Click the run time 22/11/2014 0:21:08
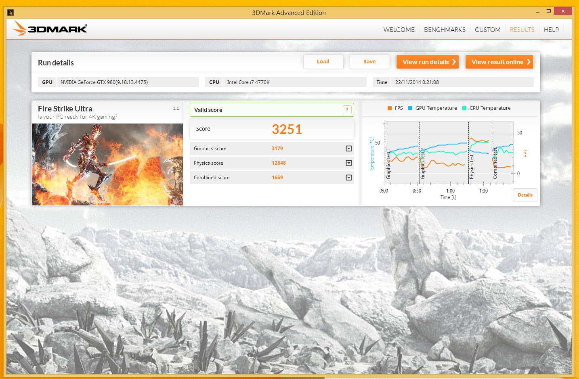Screen dimensions: 579x379 417,82
